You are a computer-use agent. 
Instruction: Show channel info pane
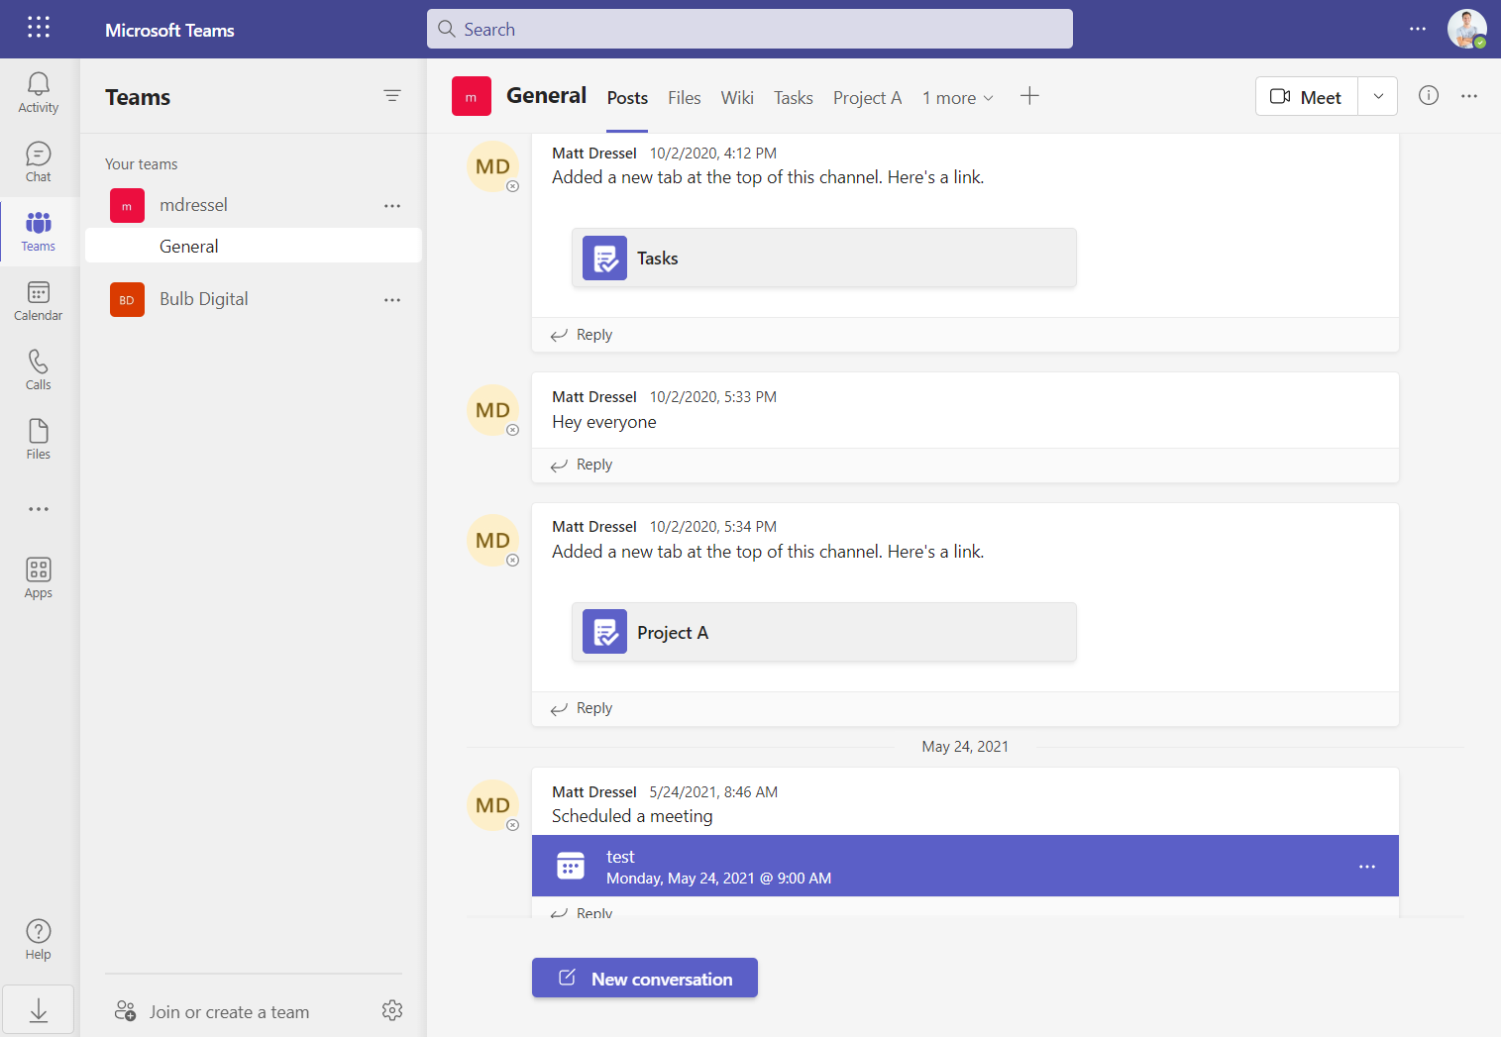(x=1429, y=95)
